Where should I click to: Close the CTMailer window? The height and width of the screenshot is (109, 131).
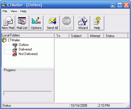(126, 5)
